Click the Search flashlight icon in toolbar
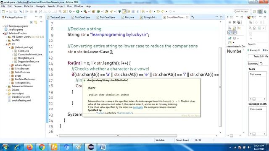Screen dimensions: 269x151 (x=112, y=11)
